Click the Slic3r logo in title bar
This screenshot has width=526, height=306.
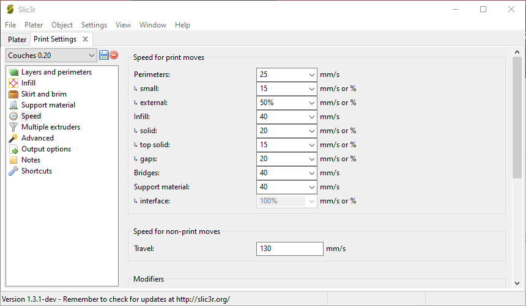[x=10, y=9]
